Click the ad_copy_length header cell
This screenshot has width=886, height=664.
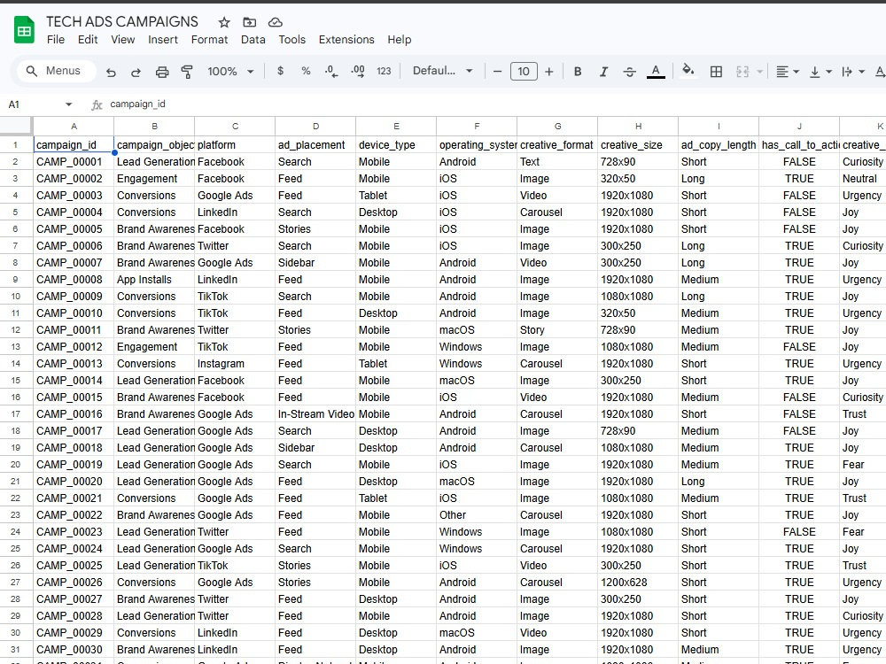(719, 145)
